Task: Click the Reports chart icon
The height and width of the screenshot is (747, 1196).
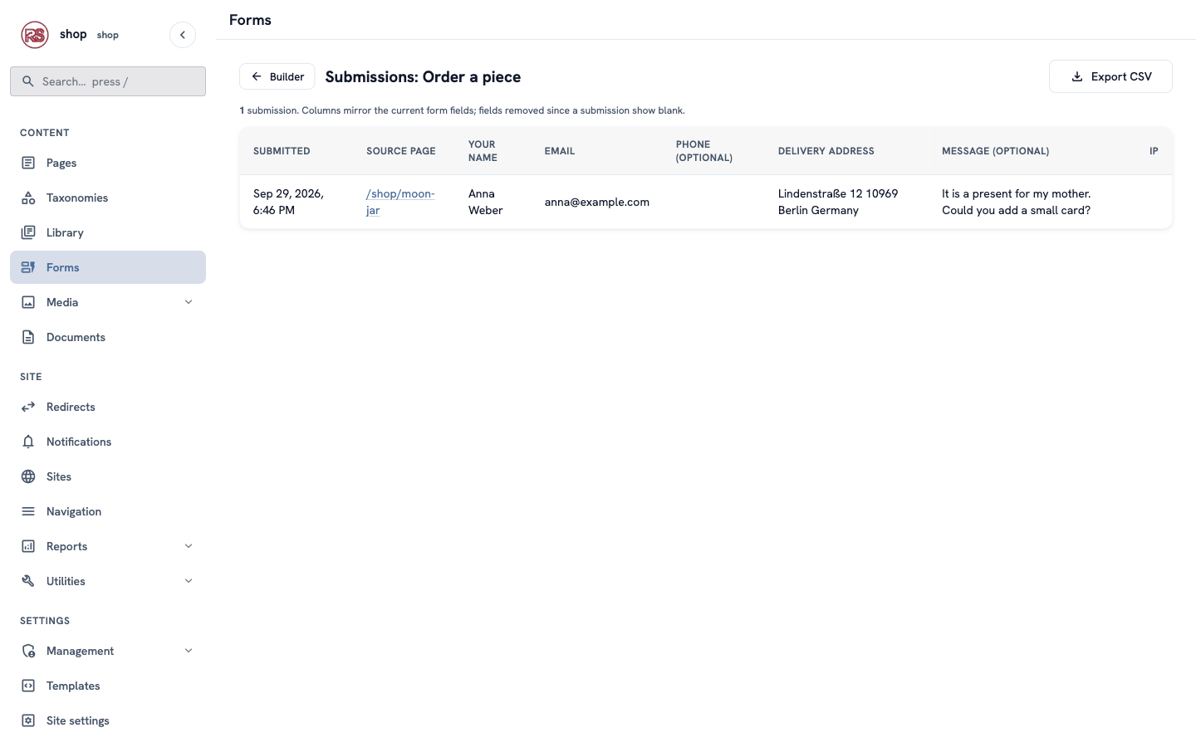Action: [x=28, y=546]
